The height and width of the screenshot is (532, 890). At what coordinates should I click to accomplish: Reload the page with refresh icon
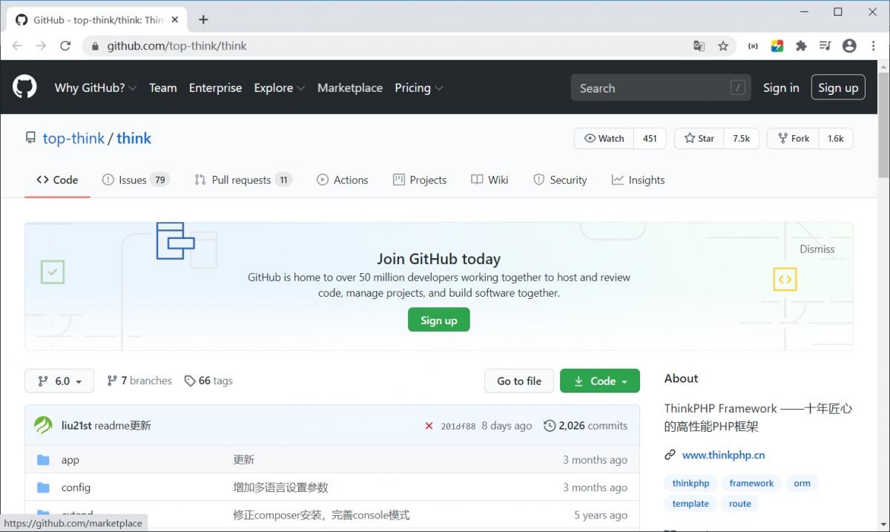click(x=65, y=46)
